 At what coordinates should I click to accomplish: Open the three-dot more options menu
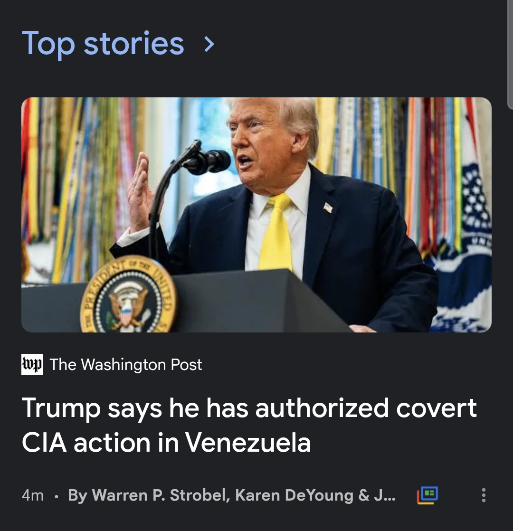tap(484, 495)
